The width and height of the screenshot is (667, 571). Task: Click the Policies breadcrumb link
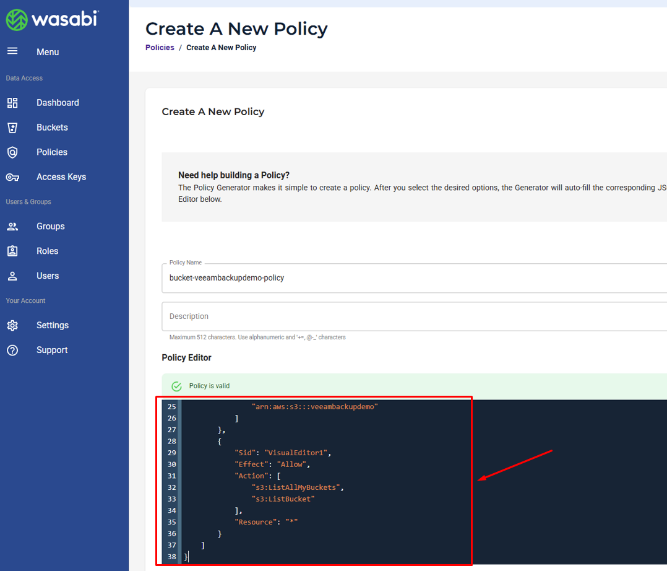pos(160,47)
